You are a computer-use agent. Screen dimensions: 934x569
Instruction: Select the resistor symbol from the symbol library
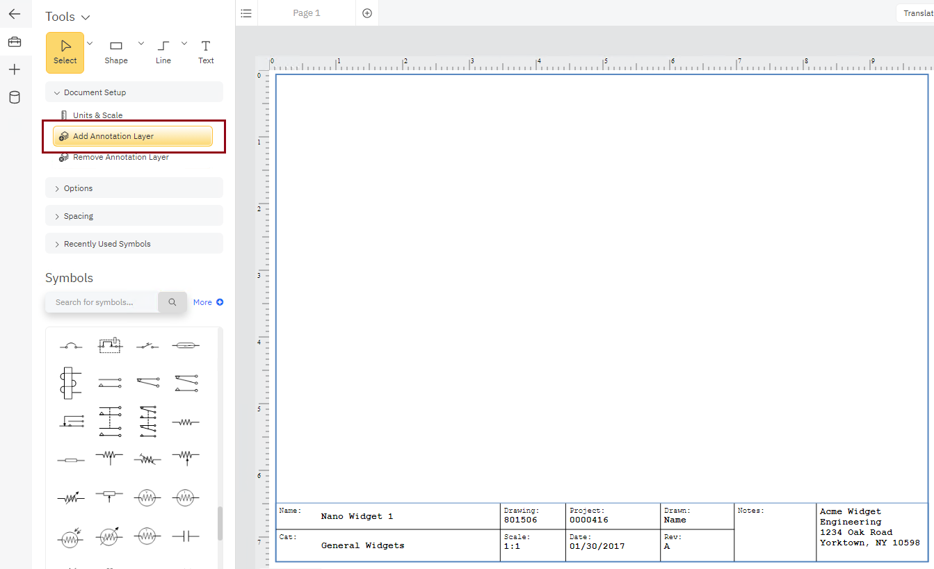[186, 421]
